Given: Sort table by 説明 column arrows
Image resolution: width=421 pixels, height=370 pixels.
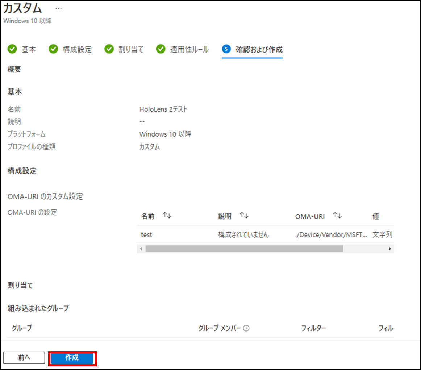Looking at the screenshot, I should coord(244,215).
